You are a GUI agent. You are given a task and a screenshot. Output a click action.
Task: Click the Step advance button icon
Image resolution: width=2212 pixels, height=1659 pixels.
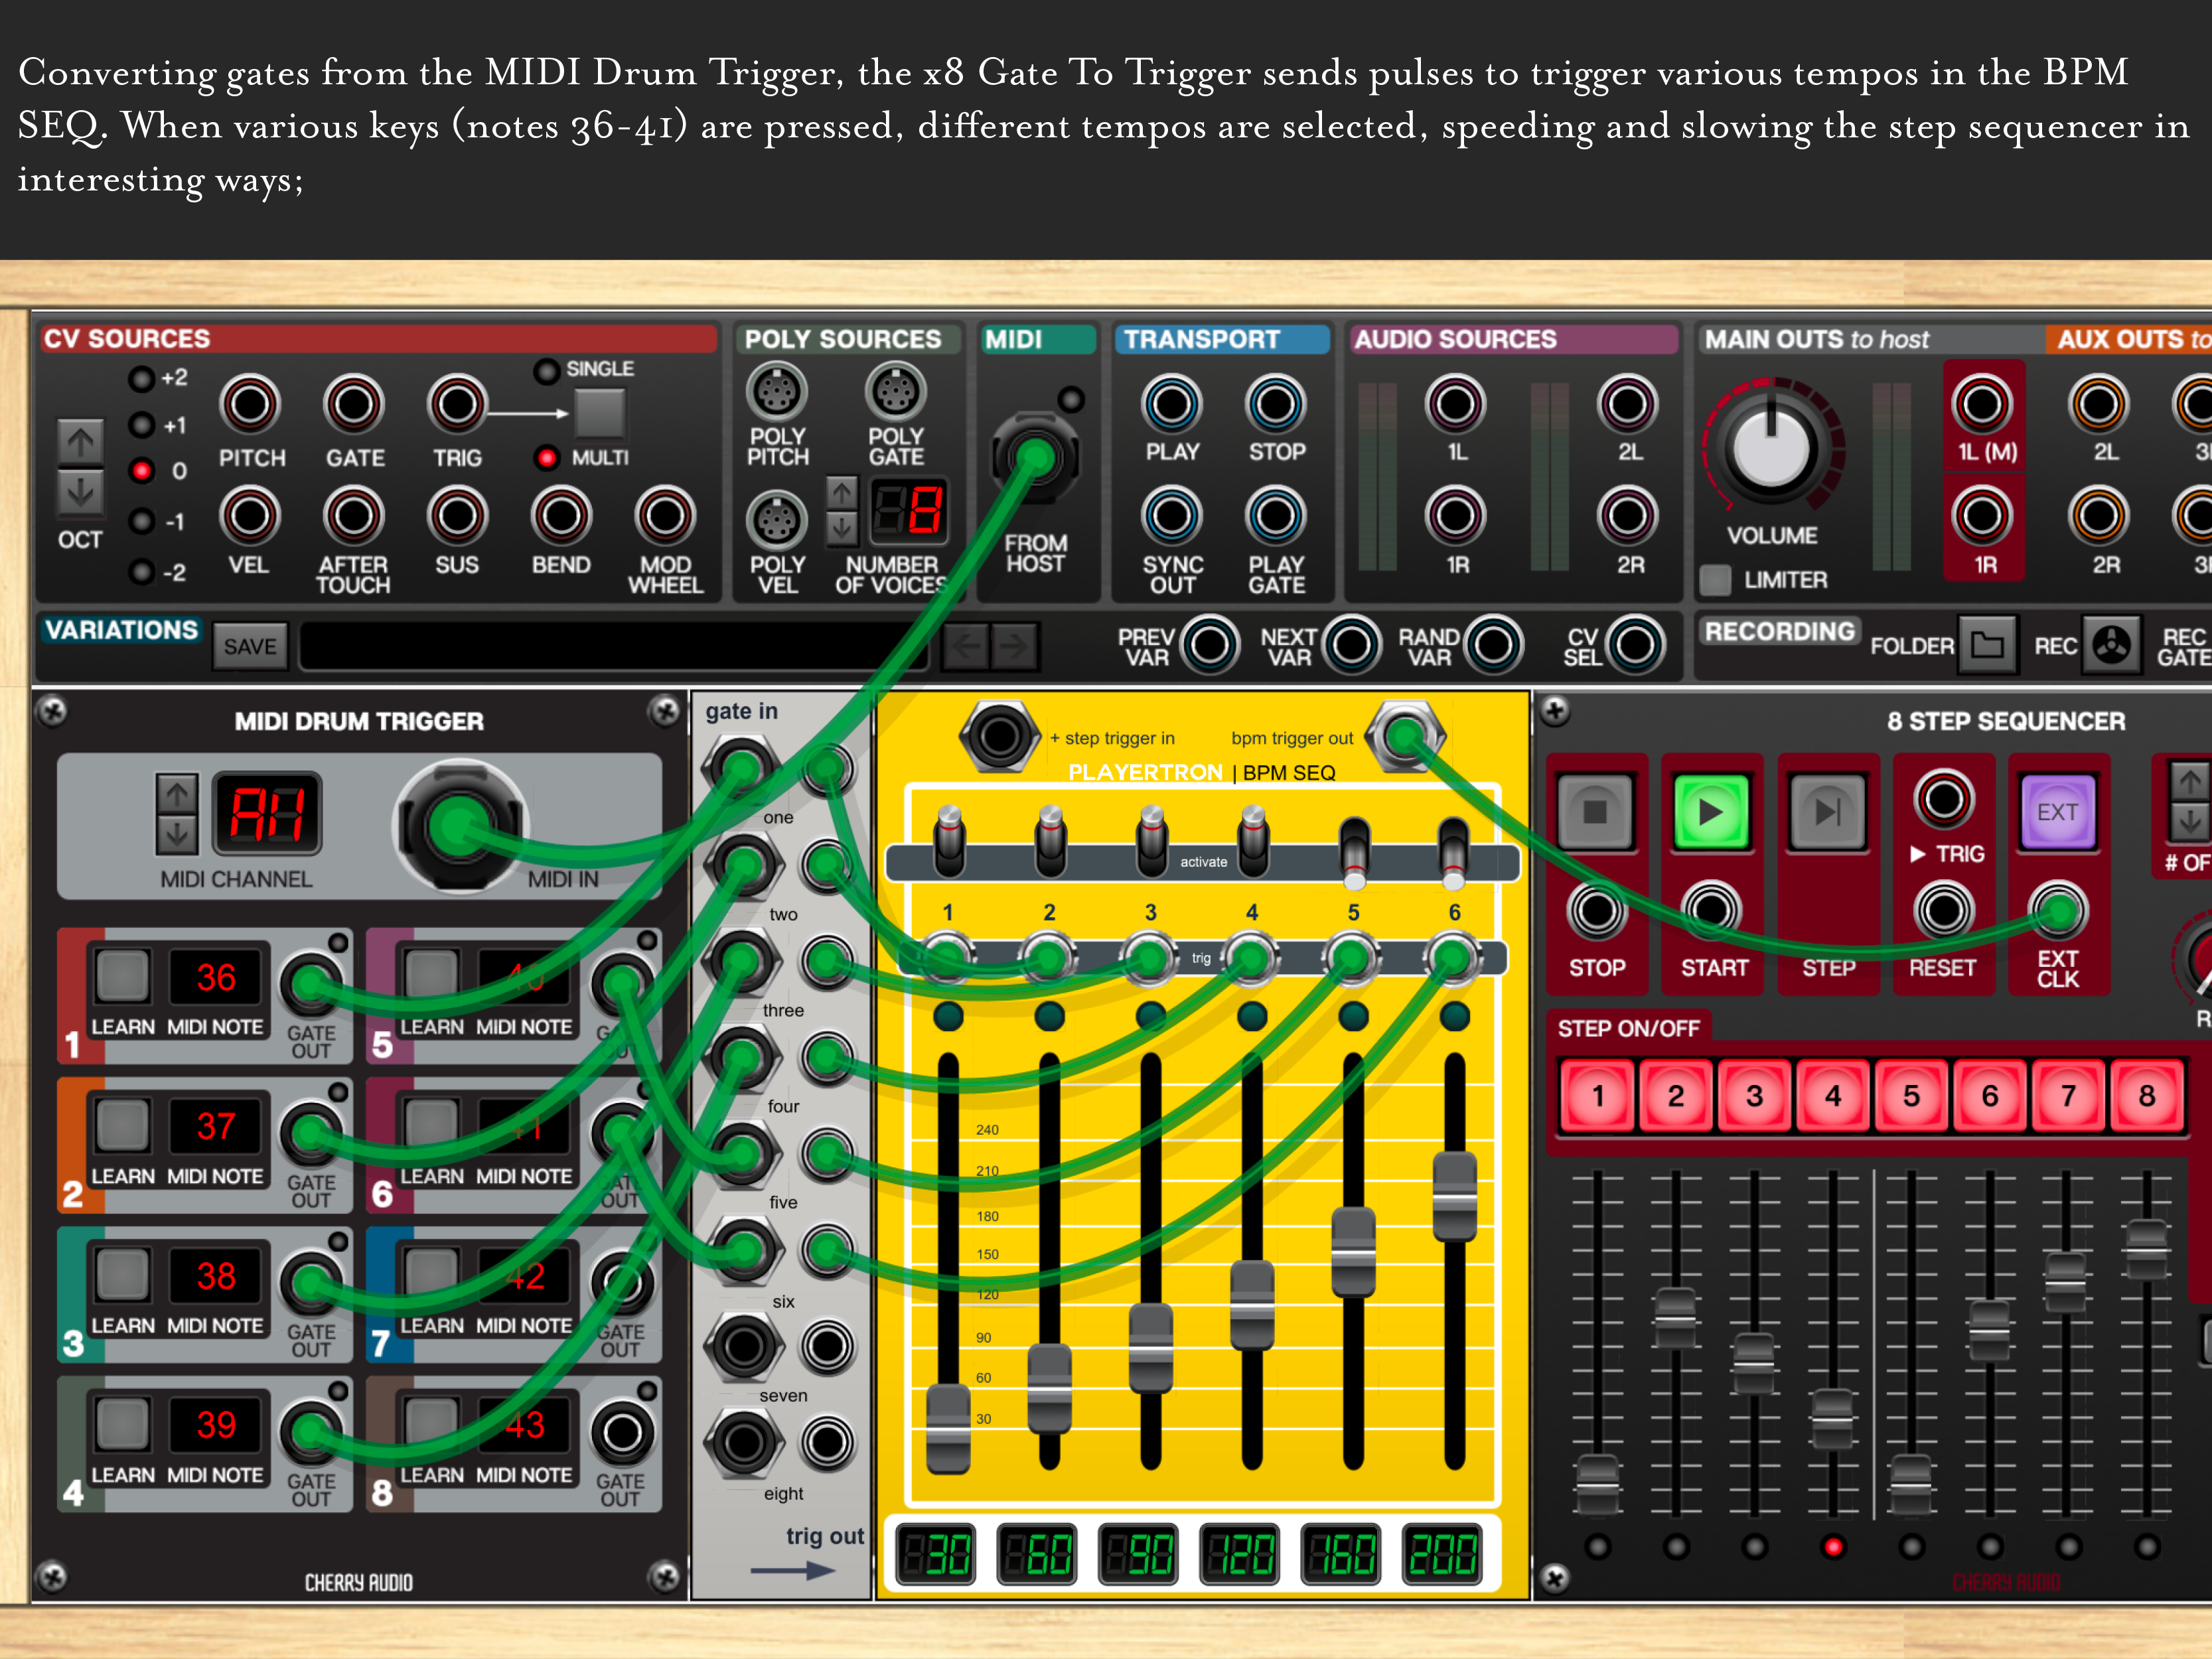[1827, 811]
